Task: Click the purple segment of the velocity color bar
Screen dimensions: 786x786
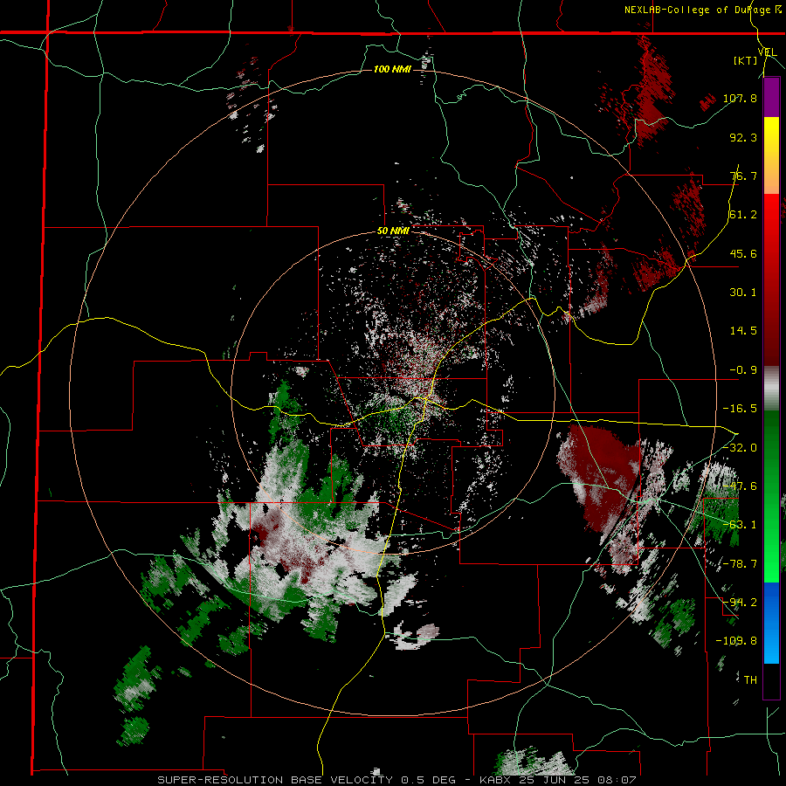Action: click(771, 97)
